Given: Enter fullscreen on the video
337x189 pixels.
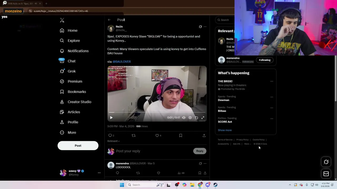Looking at the screenshot, I should click(x=203, y=118).
